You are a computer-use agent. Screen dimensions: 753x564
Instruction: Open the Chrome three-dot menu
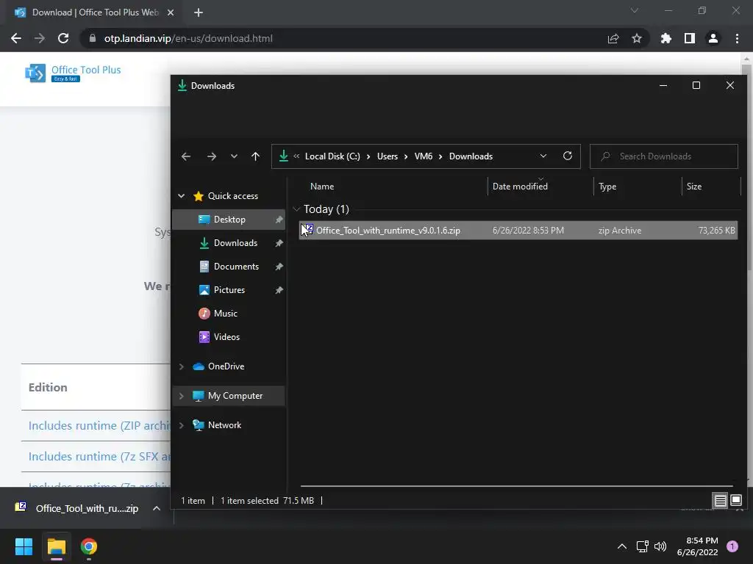pyautogui.click(x=737, y=38)
